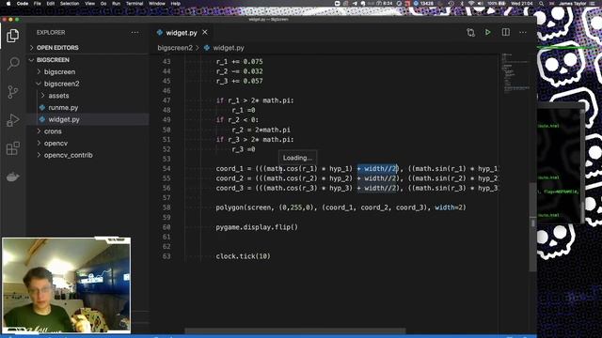Open the Go menu
The image size is (602, 338).
[103, 4]
